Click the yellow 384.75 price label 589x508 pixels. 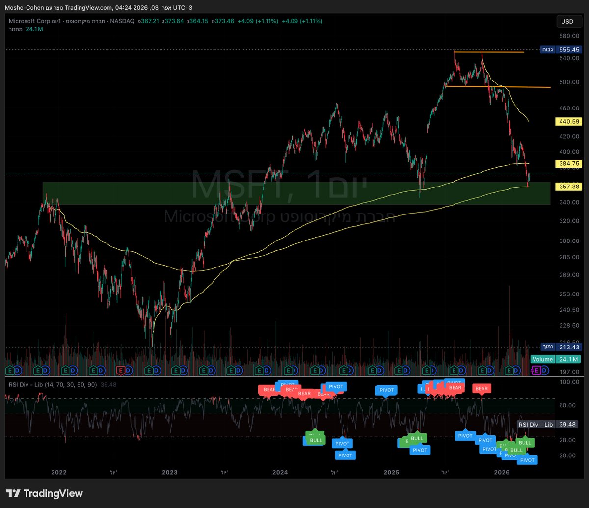coord(568,163)
